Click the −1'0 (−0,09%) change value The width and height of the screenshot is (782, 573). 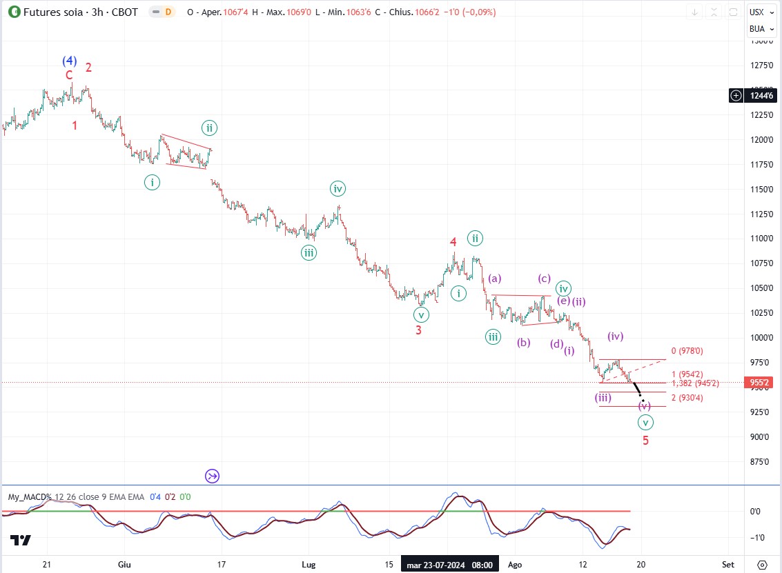point(469,12)
